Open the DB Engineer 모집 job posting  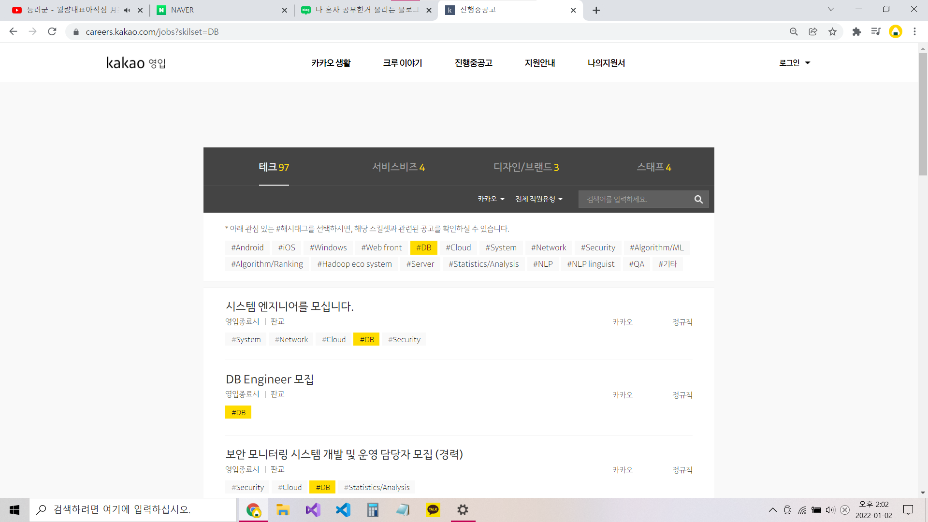point(270,379)
